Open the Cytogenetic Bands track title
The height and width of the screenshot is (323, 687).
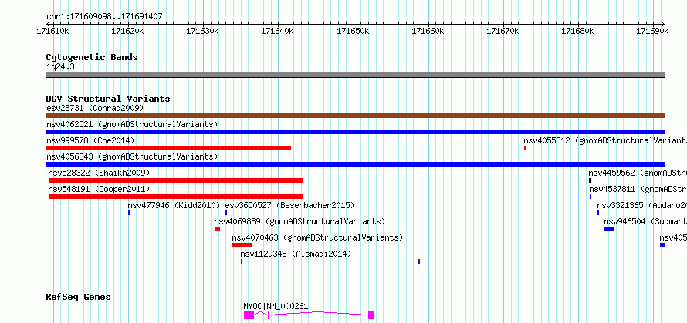[x=92, y=57]
